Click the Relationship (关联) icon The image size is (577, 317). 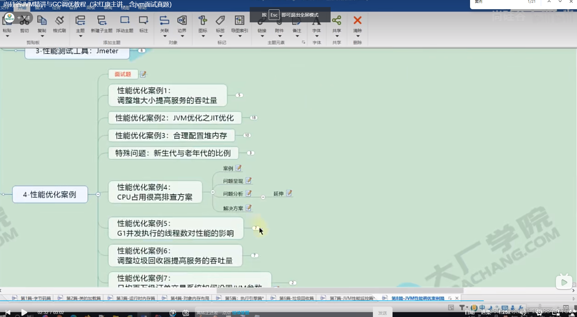(x=165, y=21)
